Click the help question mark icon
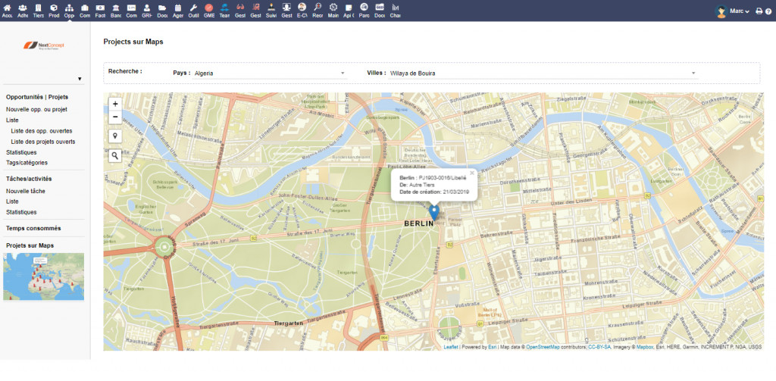This screenshot has width=776, height=381. pos(768,11)
